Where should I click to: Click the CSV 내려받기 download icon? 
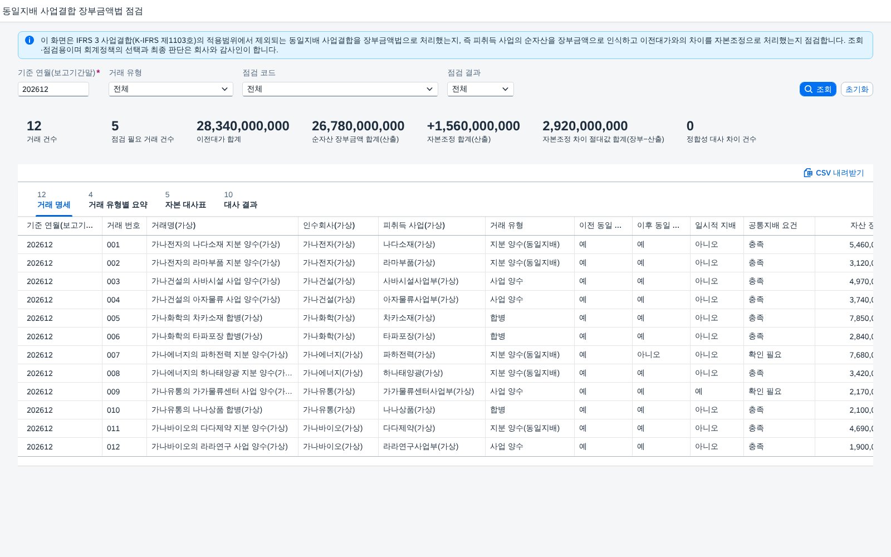pos(808,173)
